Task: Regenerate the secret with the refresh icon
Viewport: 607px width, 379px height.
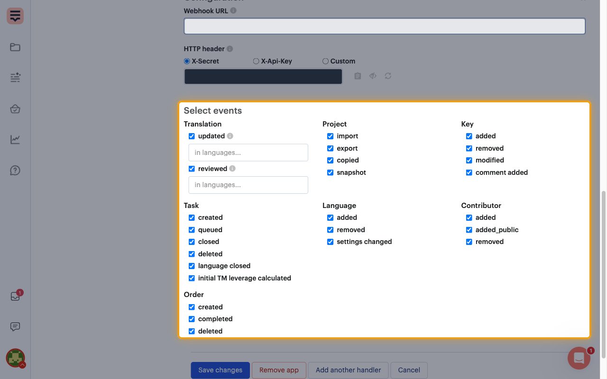Action: 388,76
